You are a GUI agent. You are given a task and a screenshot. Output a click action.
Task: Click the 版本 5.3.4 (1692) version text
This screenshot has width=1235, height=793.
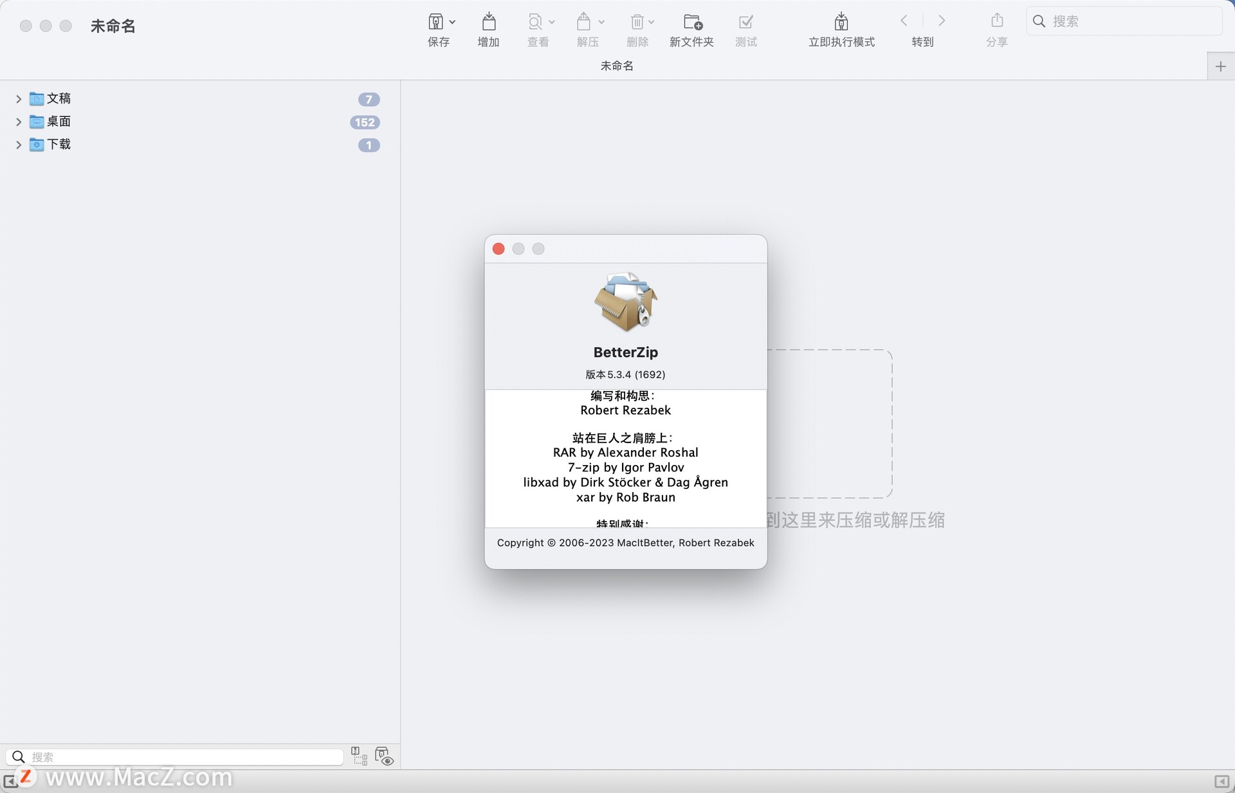625,374
